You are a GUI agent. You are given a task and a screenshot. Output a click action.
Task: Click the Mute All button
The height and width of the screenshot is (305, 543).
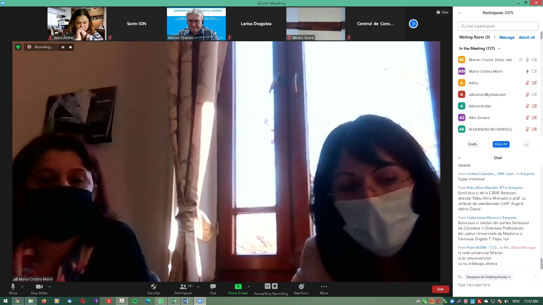(x=501, y=144)
